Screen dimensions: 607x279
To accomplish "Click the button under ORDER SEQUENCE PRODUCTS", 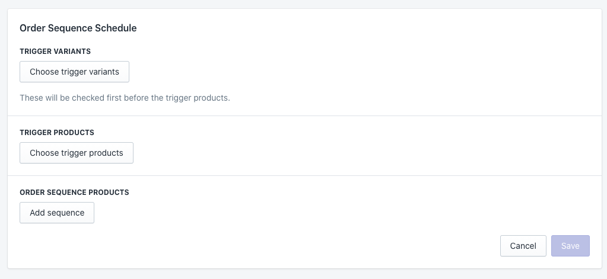I will (x=57, y=213).
